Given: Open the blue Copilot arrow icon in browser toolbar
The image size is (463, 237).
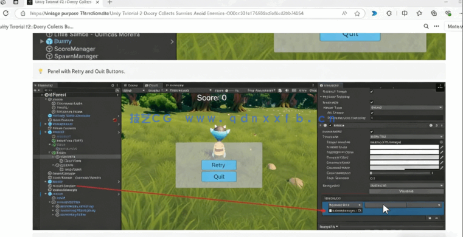Looking at the screenshot, I should point(374,13).
